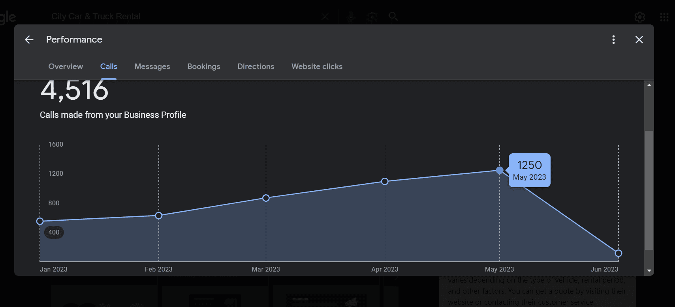Click the 4,516 total calls number
675x307 pixels.
(74, 91)
